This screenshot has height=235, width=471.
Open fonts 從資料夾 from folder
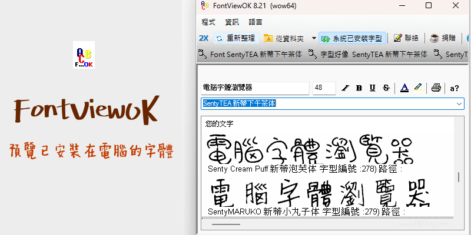(x=284, y=38)
